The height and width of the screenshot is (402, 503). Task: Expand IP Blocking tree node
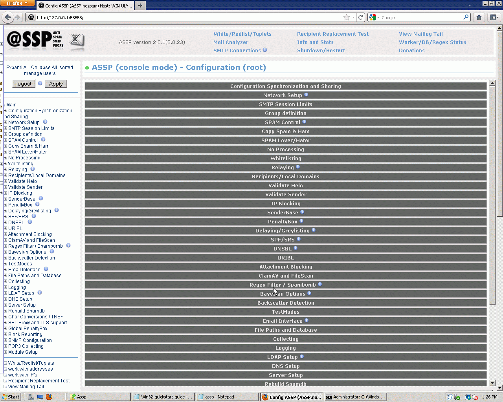[6, 193]
